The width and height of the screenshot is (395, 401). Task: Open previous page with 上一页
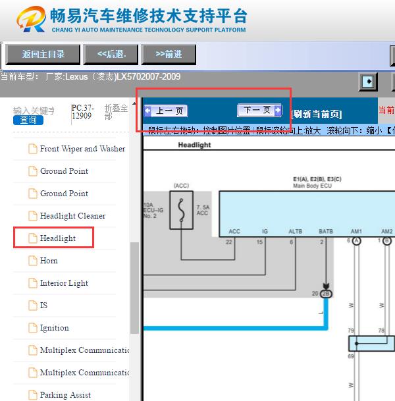tap(166, 111)
